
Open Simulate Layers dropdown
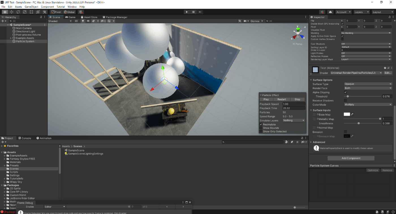coord(294,120)
